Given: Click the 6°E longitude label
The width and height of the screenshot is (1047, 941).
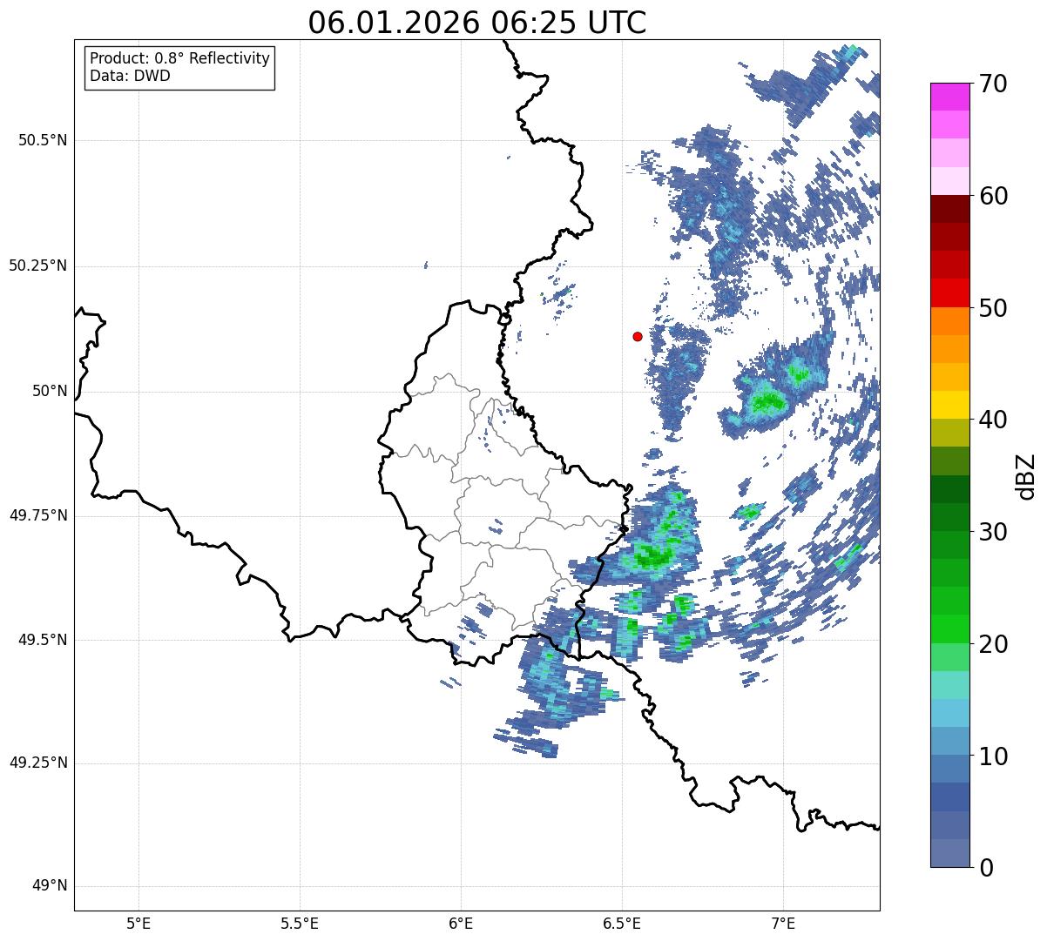Looking at the screenshot, I should pos(461,923).
